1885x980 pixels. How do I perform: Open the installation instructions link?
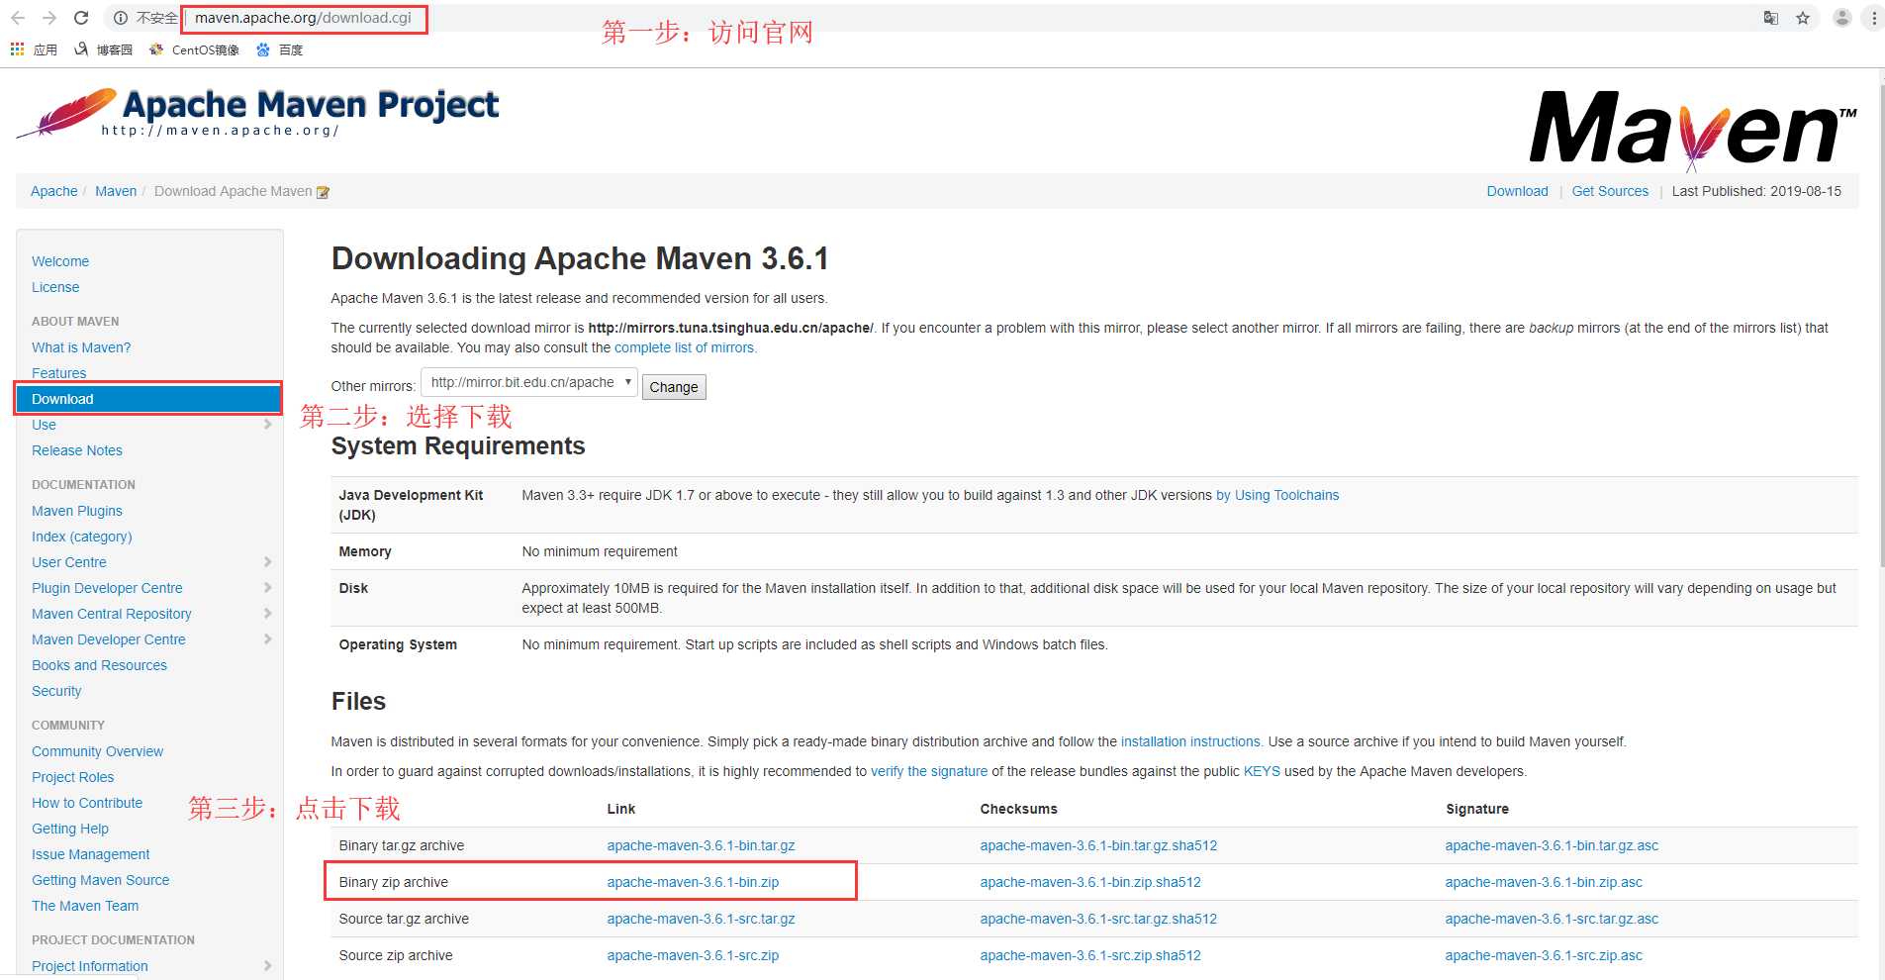click(x=1190, y=741)
